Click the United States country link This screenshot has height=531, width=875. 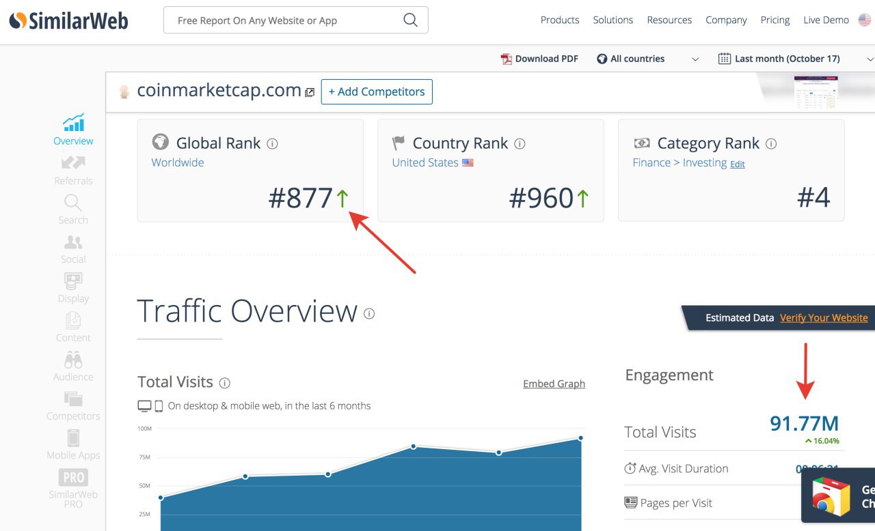(425, 162)
